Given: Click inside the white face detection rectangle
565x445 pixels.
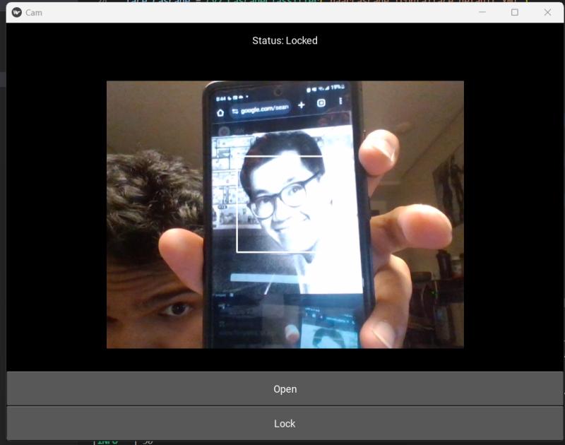Looking at the screenshot, I should pos(279,203).
